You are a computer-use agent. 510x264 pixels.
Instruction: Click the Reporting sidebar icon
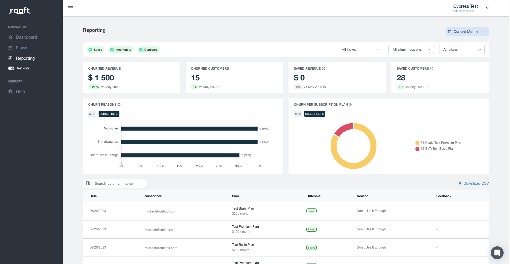click(10, 58)
